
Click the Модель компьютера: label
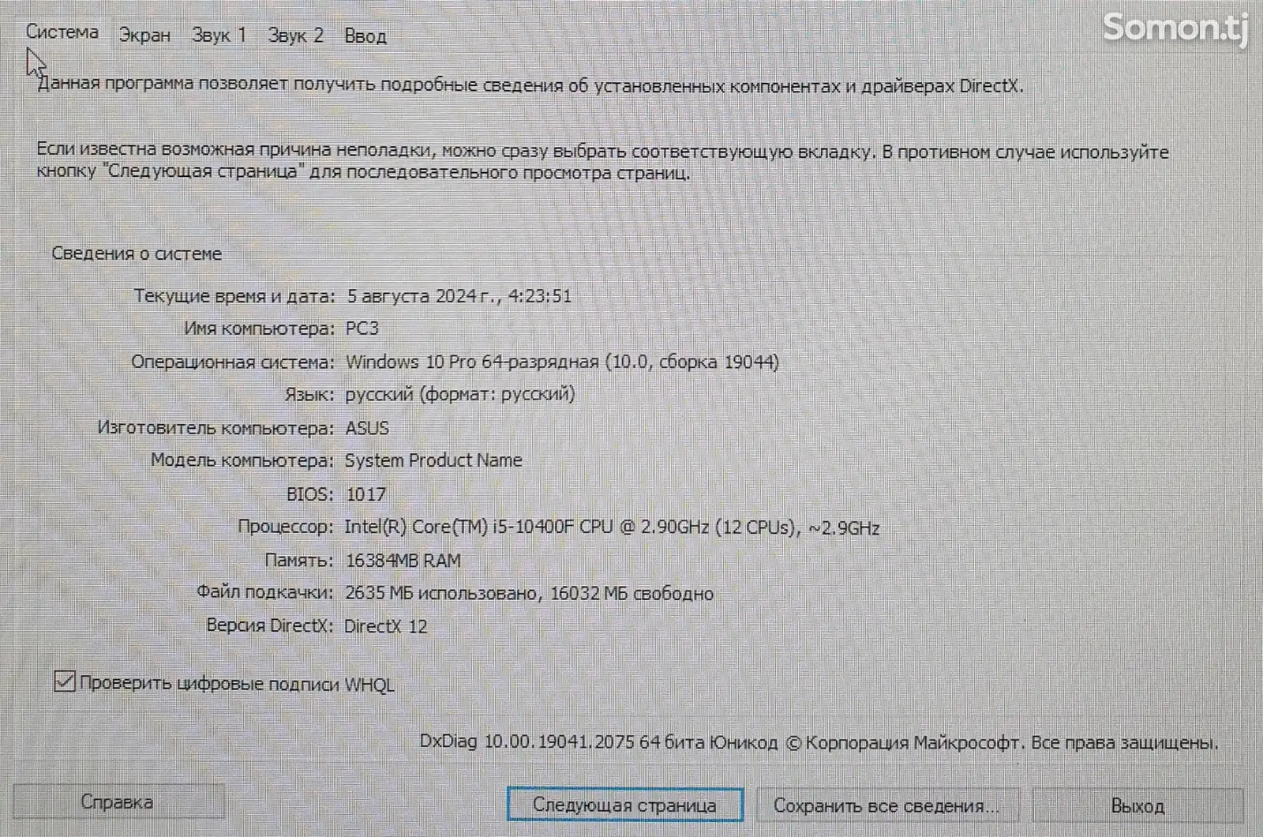click(x=242, y=460)
